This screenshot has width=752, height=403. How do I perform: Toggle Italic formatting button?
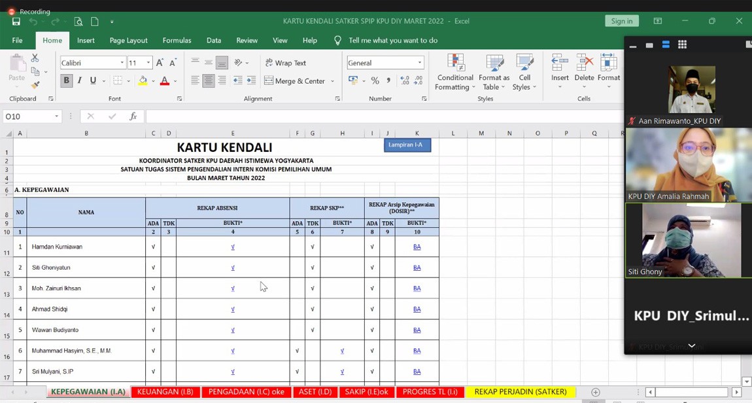pos(80,80)
